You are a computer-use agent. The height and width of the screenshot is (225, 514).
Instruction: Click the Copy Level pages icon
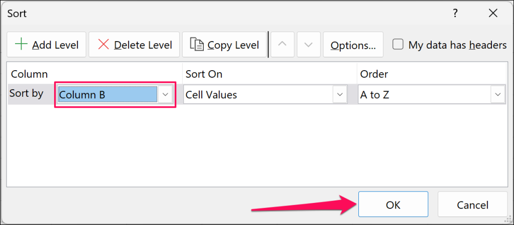(x=196, y=45)
